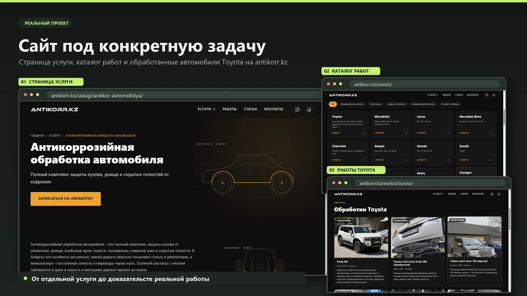Open the Changan brand card
Screen dimensions: 527x296
tap(476, 172)
